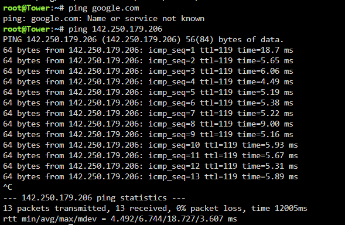Click the 'ping 142.250.179.206' command
Image resolution: width=345 pixels, height=225 pixels.
pos(115,29)
